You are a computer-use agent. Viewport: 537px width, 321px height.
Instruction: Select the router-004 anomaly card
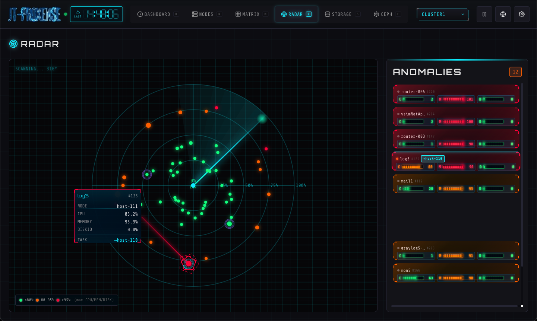click(456, 94)
